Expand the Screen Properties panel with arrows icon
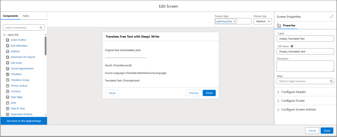 tap(332, 17)
